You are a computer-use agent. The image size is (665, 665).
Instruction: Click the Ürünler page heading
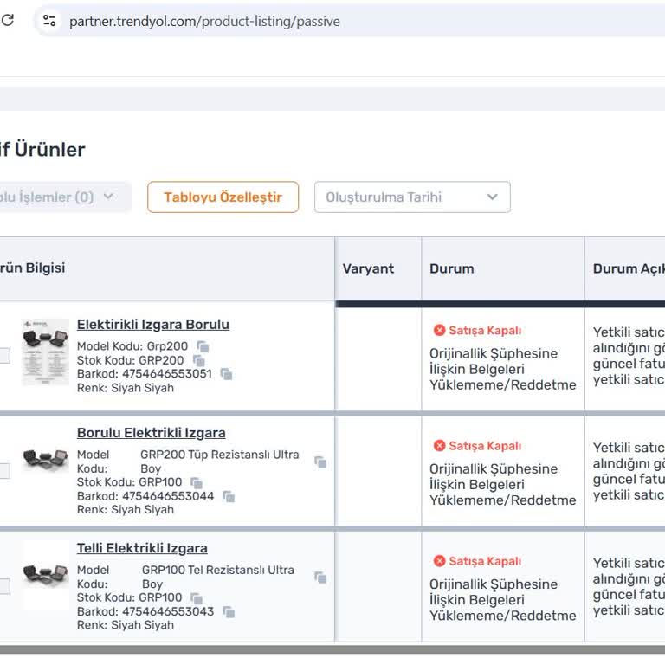pos(42,150)
